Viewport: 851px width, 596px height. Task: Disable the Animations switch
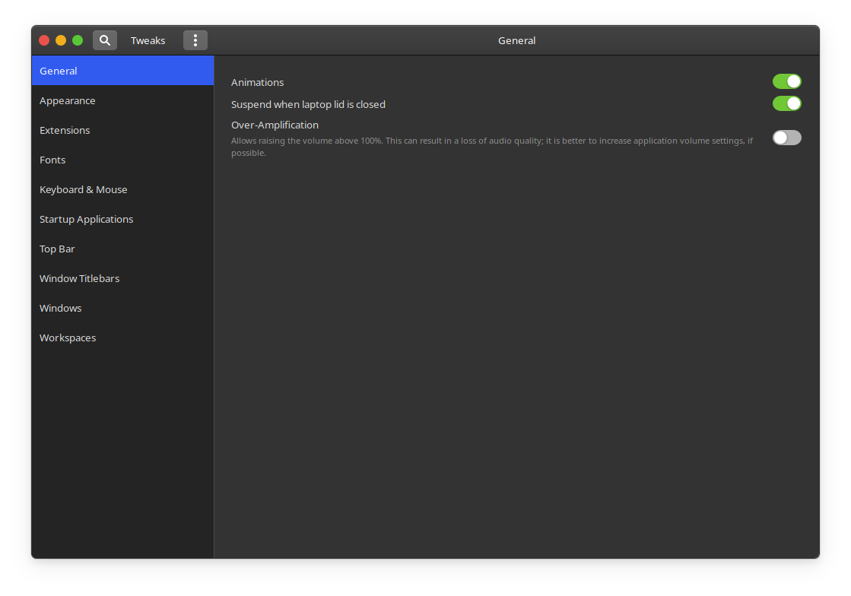(x=786, y=81)
